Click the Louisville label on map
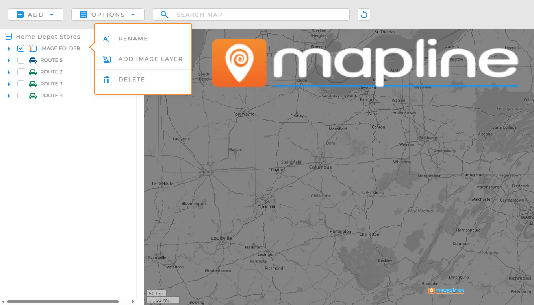The height and width of the screenshot is (305, 534). 221,238
